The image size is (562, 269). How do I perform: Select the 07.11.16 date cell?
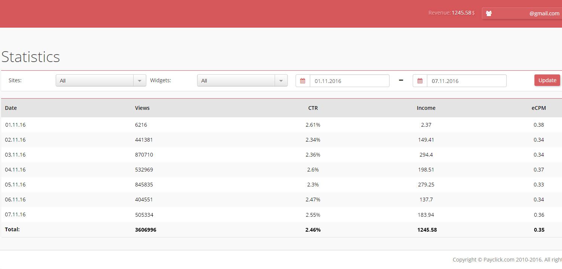15,214
